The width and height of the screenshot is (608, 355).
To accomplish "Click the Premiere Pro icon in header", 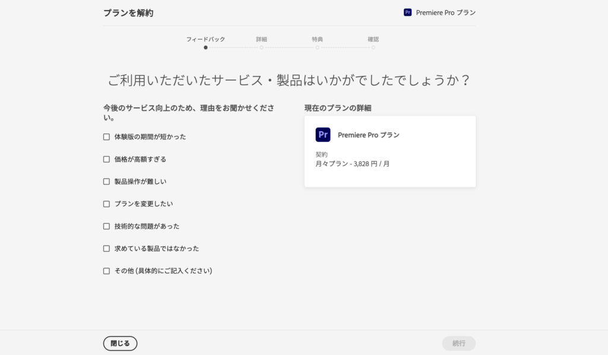I will [x=407, y=12].
